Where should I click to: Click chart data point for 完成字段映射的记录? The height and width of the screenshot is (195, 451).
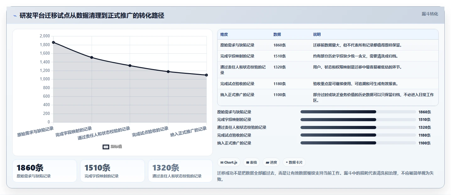pyautogui.click(x=92, y=57)
